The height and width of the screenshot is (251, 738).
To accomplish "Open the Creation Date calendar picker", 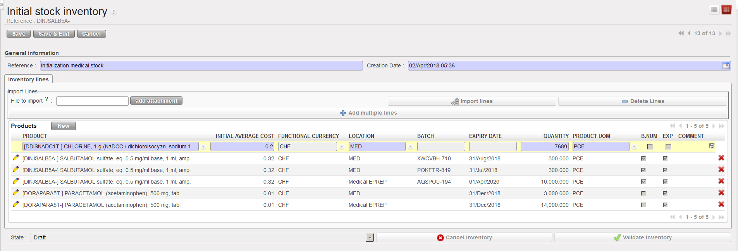I will coord(726,66).
